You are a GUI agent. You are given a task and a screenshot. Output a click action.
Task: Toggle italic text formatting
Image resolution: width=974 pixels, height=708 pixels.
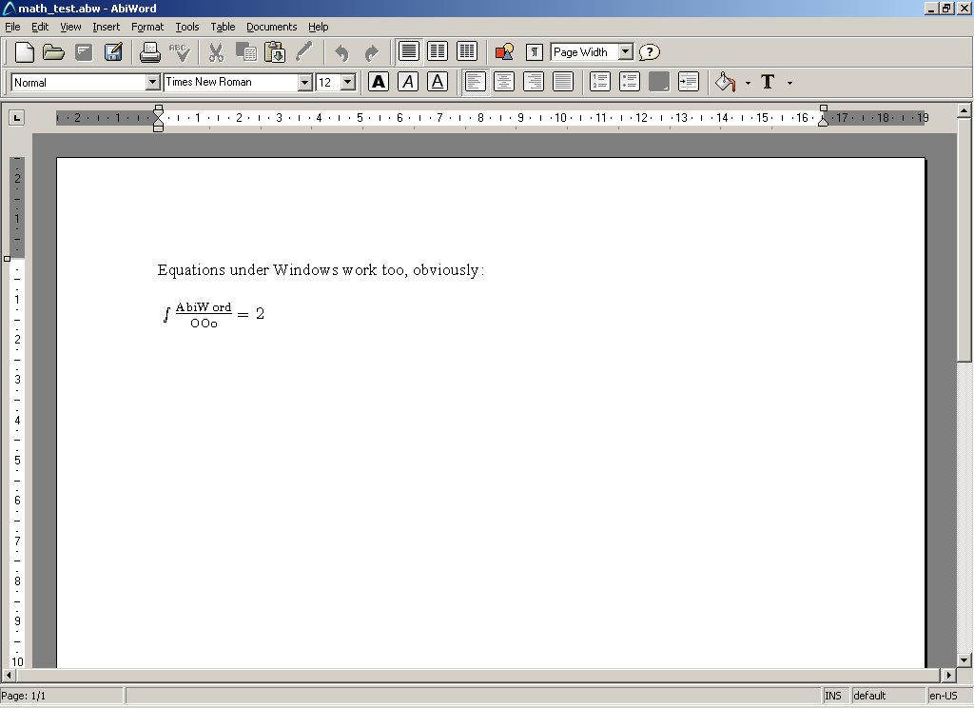408,82
